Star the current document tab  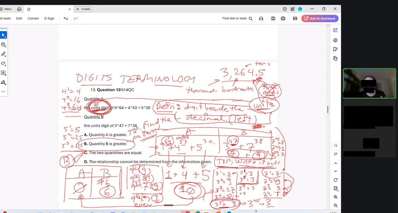29,9
